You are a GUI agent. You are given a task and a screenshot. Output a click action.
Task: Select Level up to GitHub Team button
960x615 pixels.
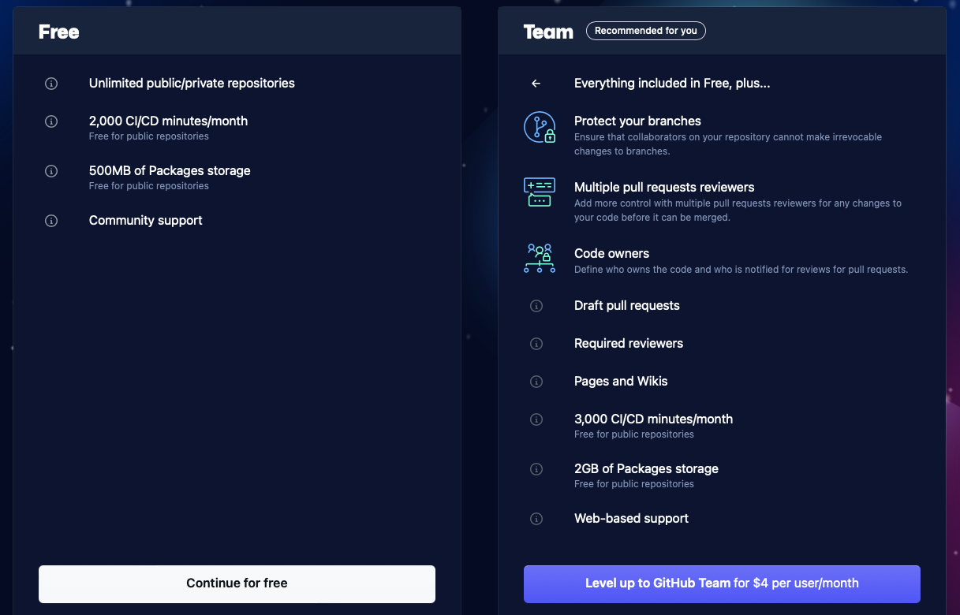click(722, 584)
